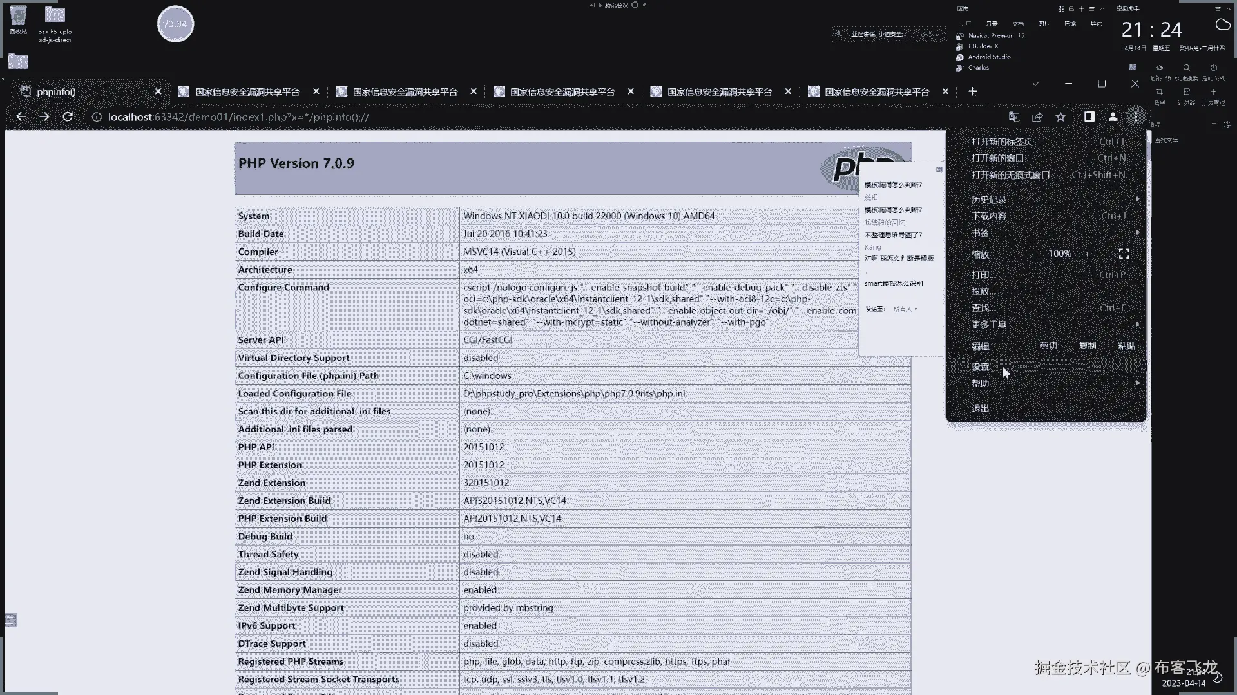Click the fullscreen icon in the zoom row
1237x695 pixels.
click(1124, 254)
